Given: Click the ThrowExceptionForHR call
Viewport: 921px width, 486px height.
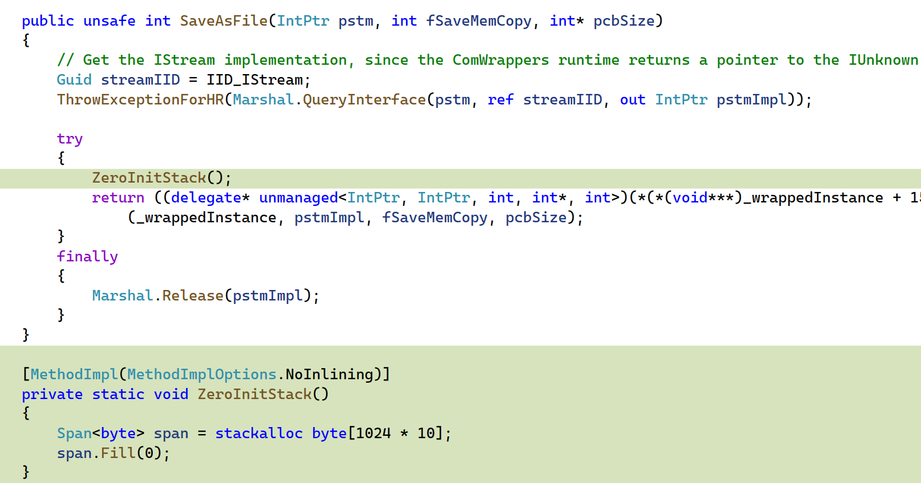Looking at the screenshot, I should click(140, 100).
